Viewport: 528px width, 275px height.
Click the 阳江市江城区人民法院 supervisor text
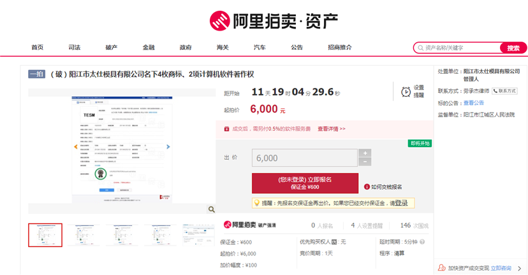489,115
